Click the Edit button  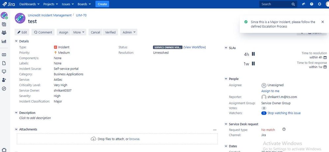22,32
